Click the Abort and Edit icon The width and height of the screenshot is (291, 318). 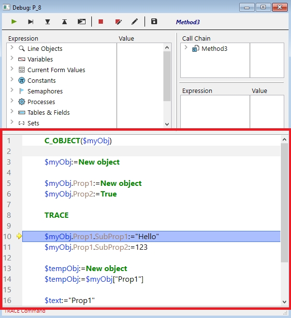[x=118, y=22]
